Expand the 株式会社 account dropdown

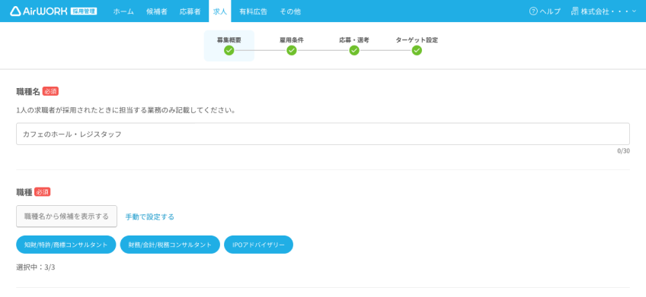[604, 11]
